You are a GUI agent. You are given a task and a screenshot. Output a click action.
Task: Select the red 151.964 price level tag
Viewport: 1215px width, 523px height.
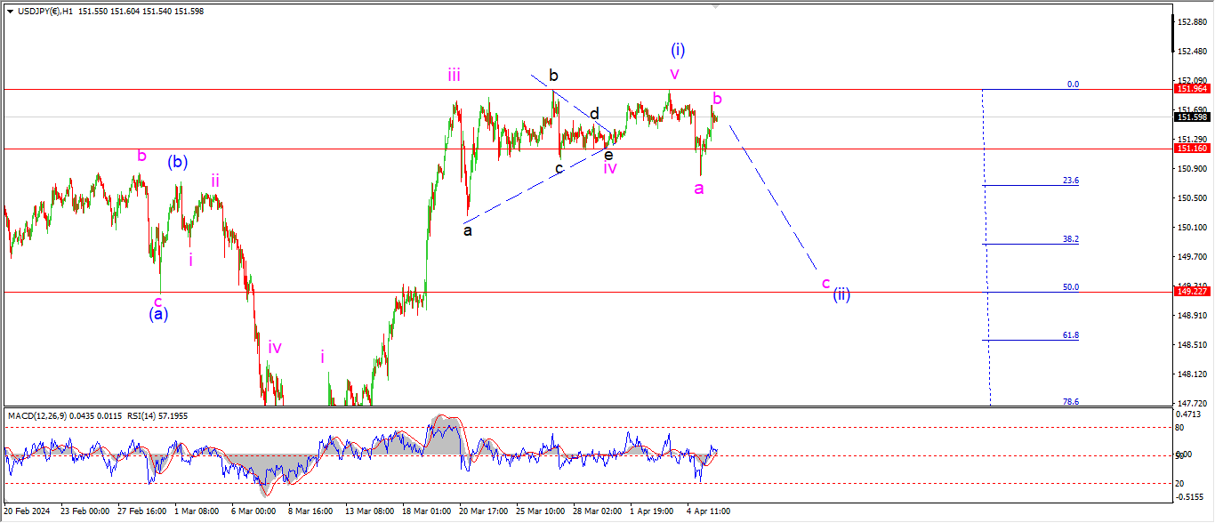coord(1191,89)
